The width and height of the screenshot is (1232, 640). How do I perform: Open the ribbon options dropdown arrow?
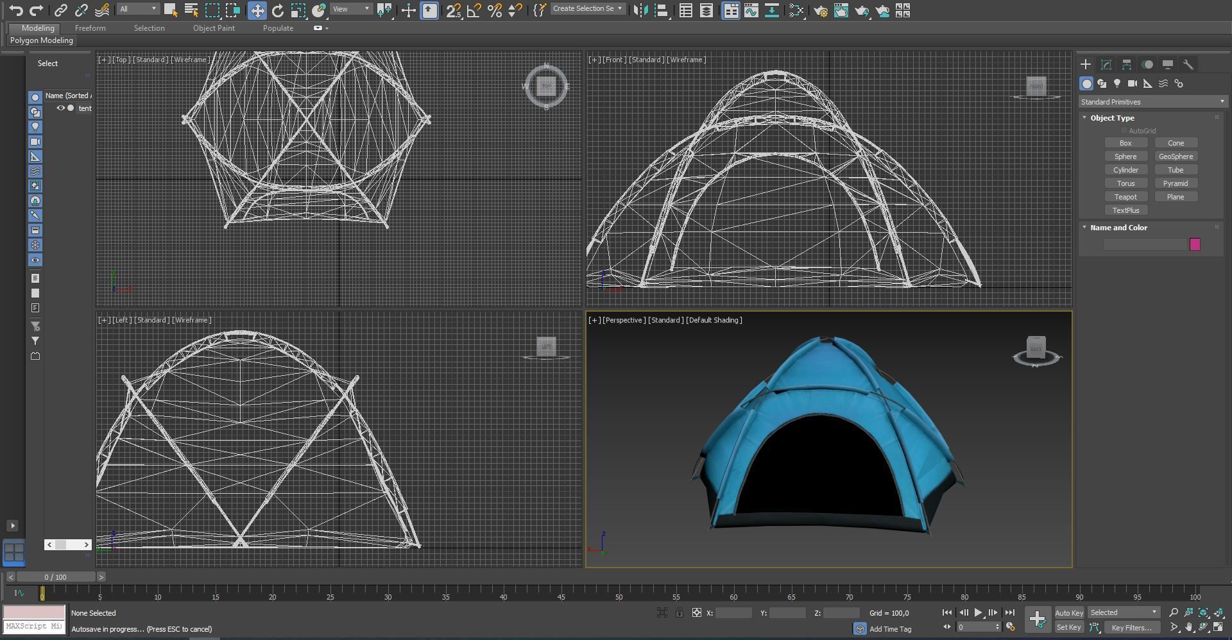(327, 28)
